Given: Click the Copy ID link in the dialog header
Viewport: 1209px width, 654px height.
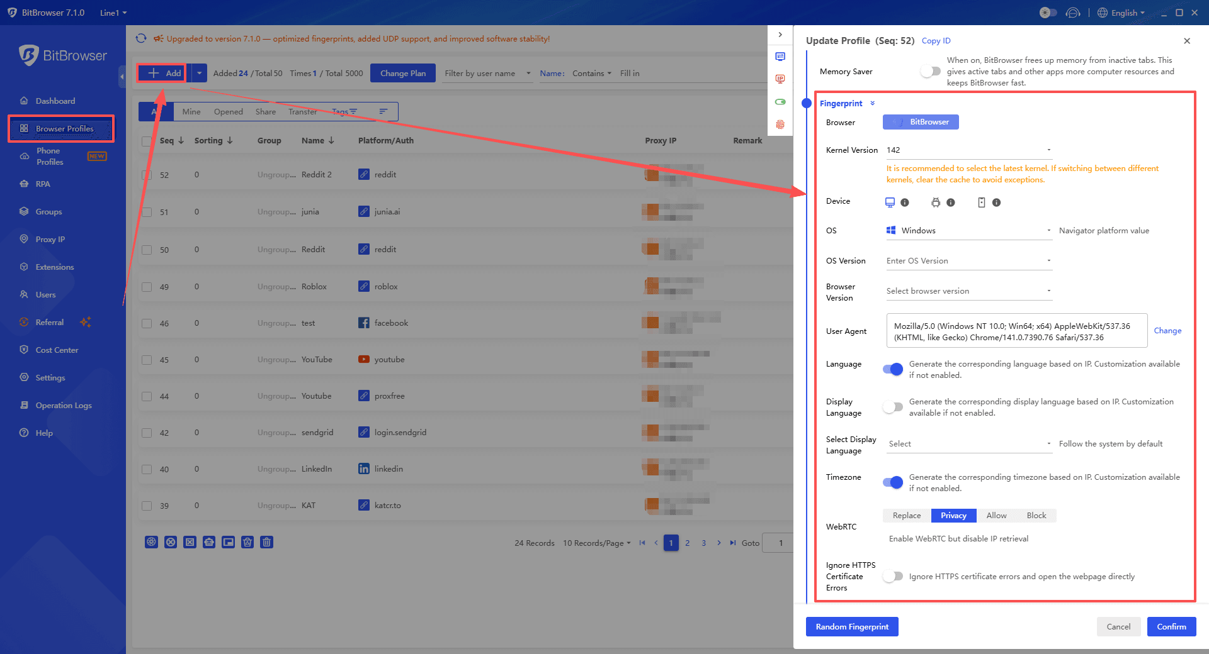Looking at the screenshot, I should coord(936,40).
